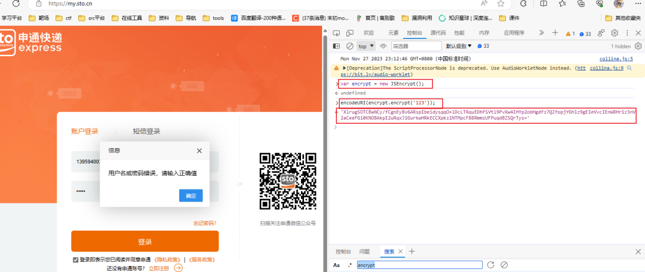Open the Collections icon
Viewport: 645px width, 272px height.
pos(581,4)
